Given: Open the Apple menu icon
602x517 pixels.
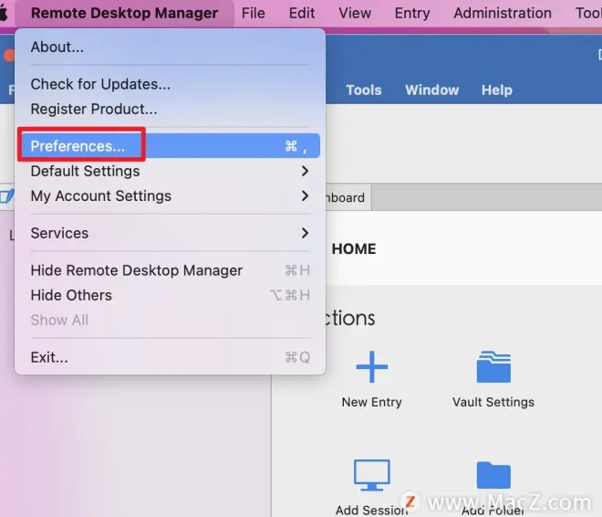Looking at the screenshot, I should (x=4, y=13).
